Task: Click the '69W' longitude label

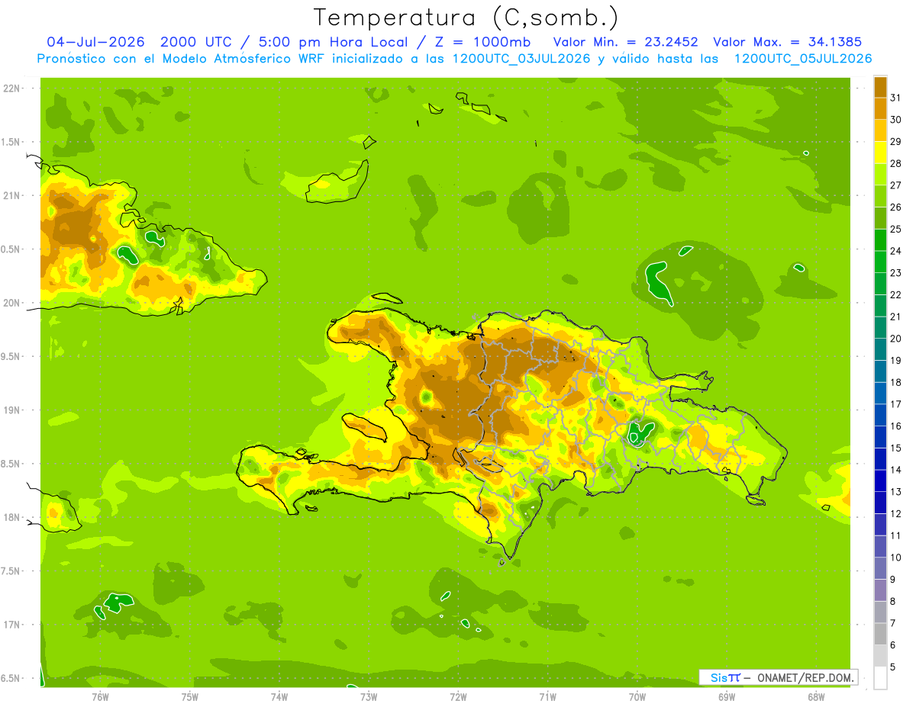Action: coord(727,696)
